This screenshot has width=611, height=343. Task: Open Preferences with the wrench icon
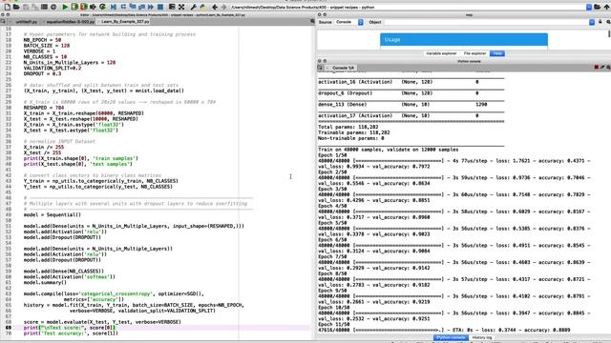tap(193, 7)
